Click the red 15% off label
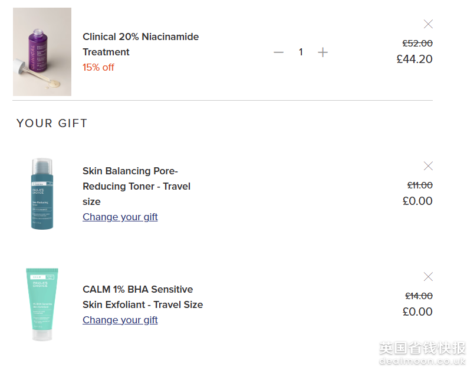Image resolution: width=467 pixels, height=371 pixels. click(98, 67)
